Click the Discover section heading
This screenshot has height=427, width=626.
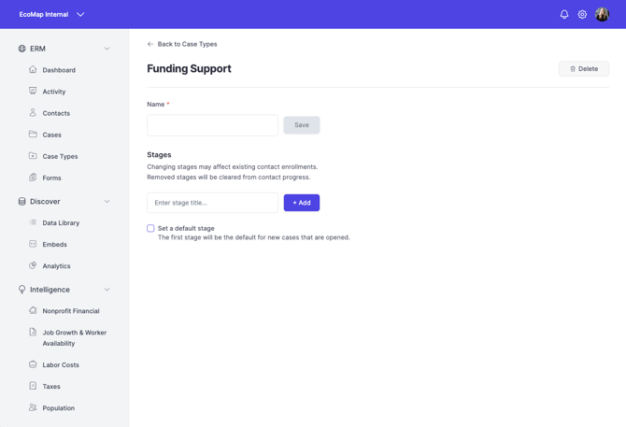pyautogui.click(x=45, y=202)
